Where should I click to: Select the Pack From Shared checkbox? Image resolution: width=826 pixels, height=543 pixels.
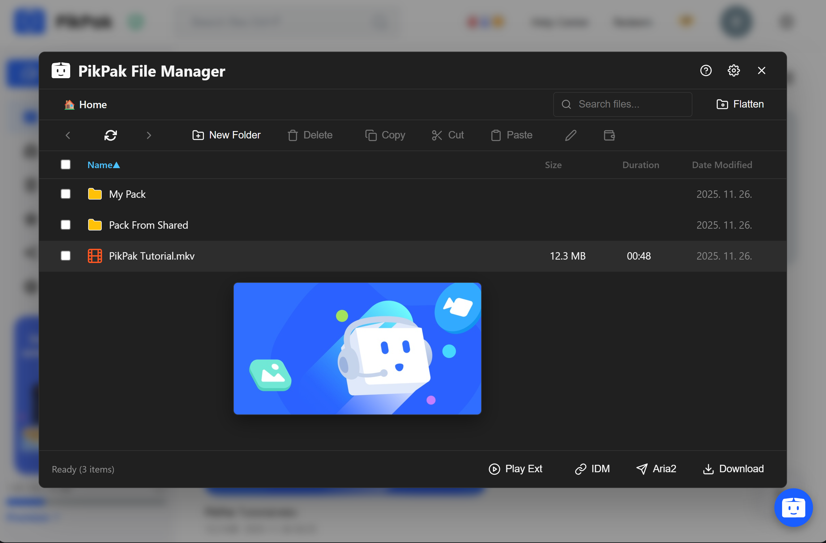coord(66,225)
